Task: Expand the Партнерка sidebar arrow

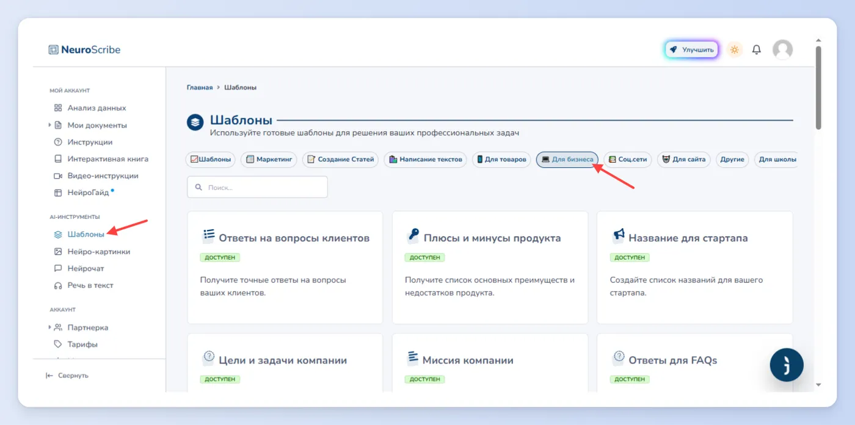Action: (x=49, y=327)
